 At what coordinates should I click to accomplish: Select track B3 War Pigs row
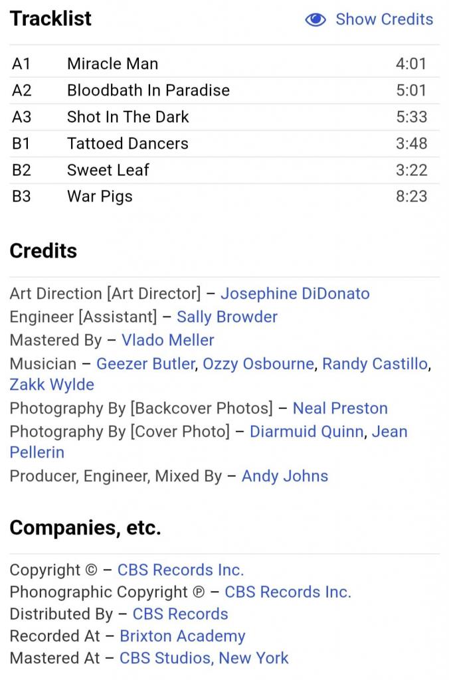click(224, 197)
